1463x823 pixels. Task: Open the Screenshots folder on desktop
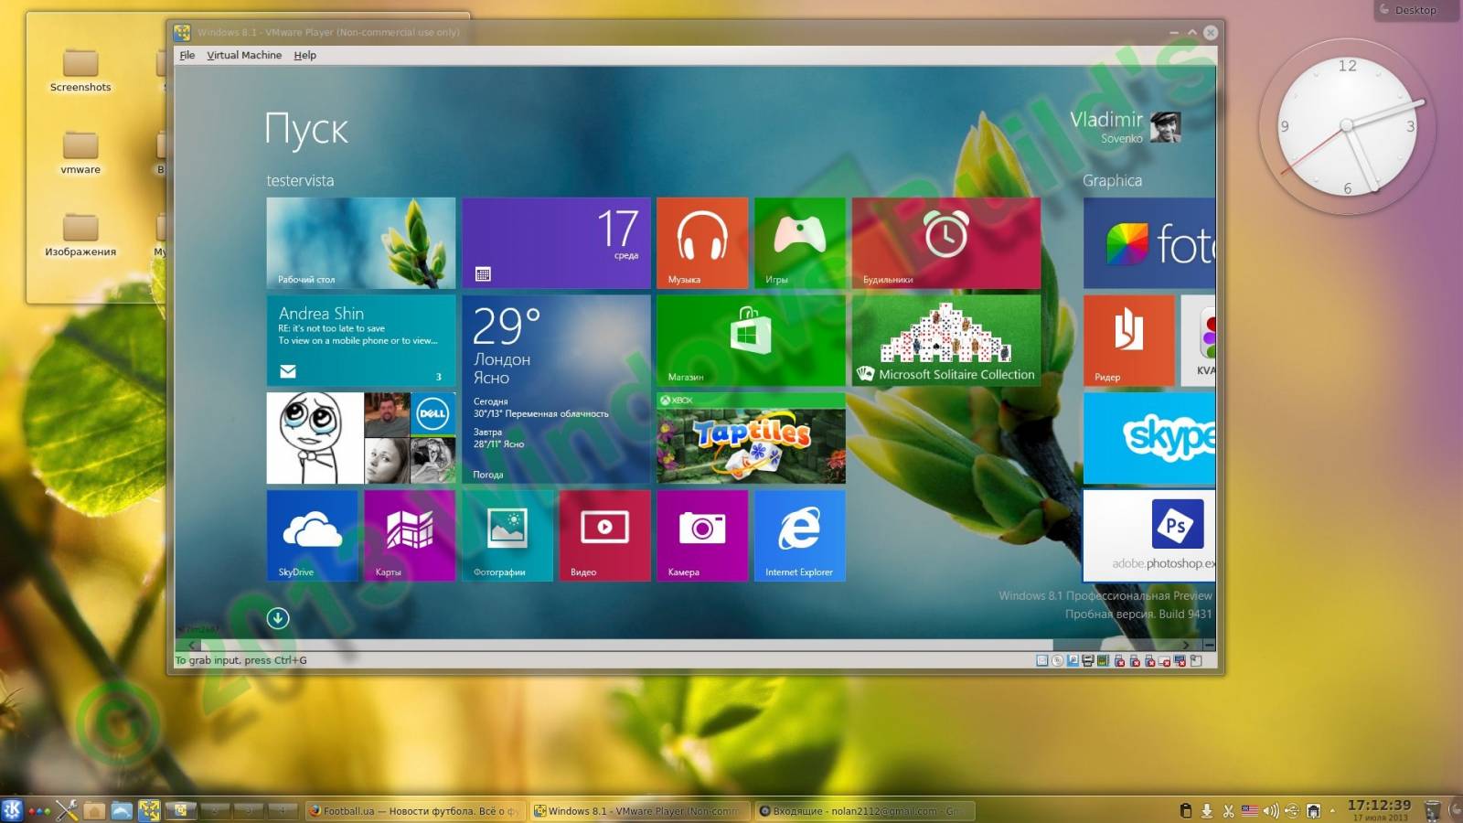80,71
